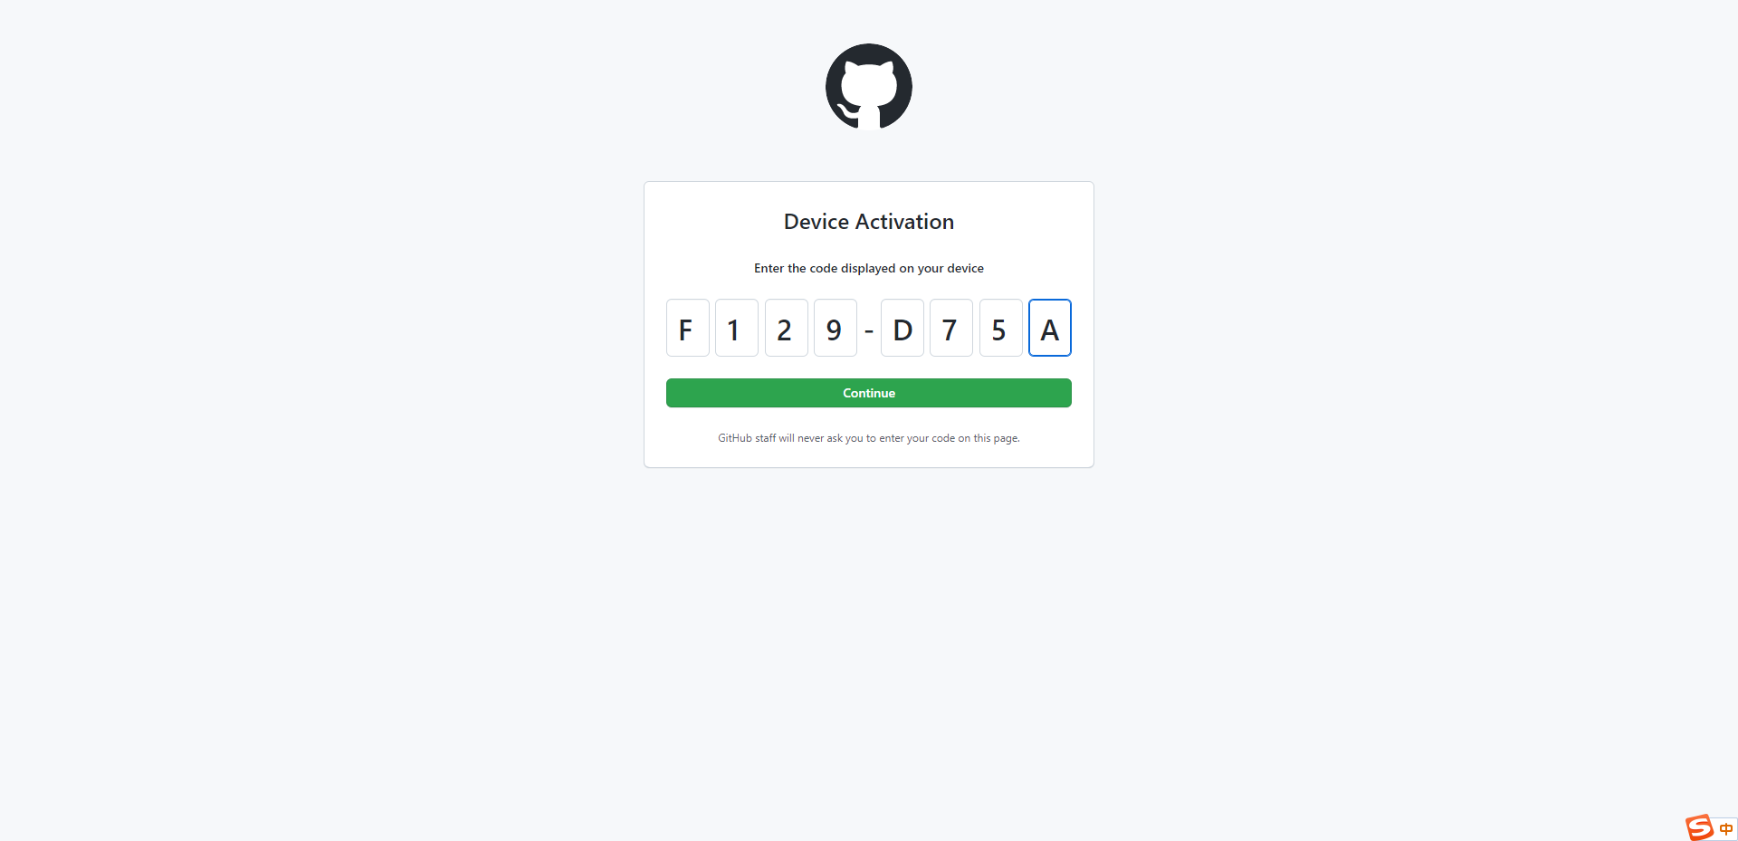Select the character box right after the dash

tap(902, 328)
